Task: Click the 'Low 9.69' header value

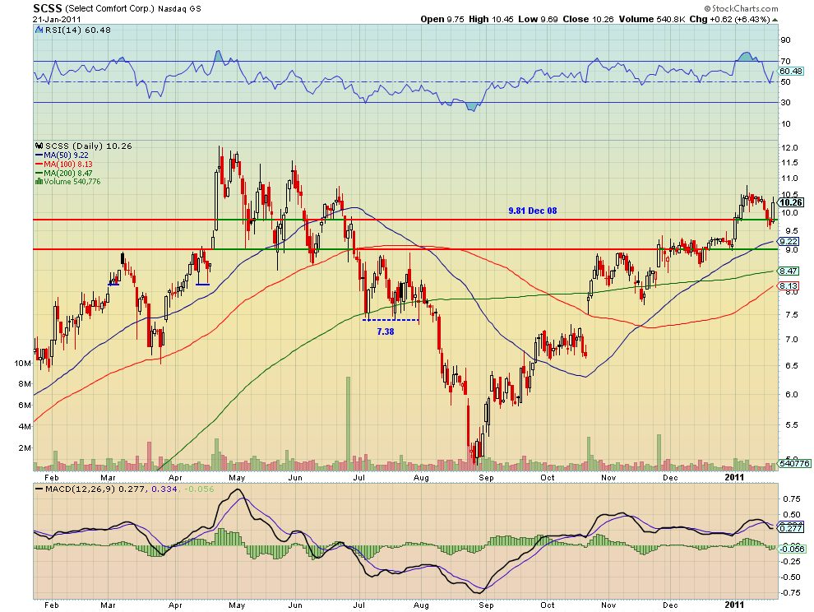Action: 538,19
